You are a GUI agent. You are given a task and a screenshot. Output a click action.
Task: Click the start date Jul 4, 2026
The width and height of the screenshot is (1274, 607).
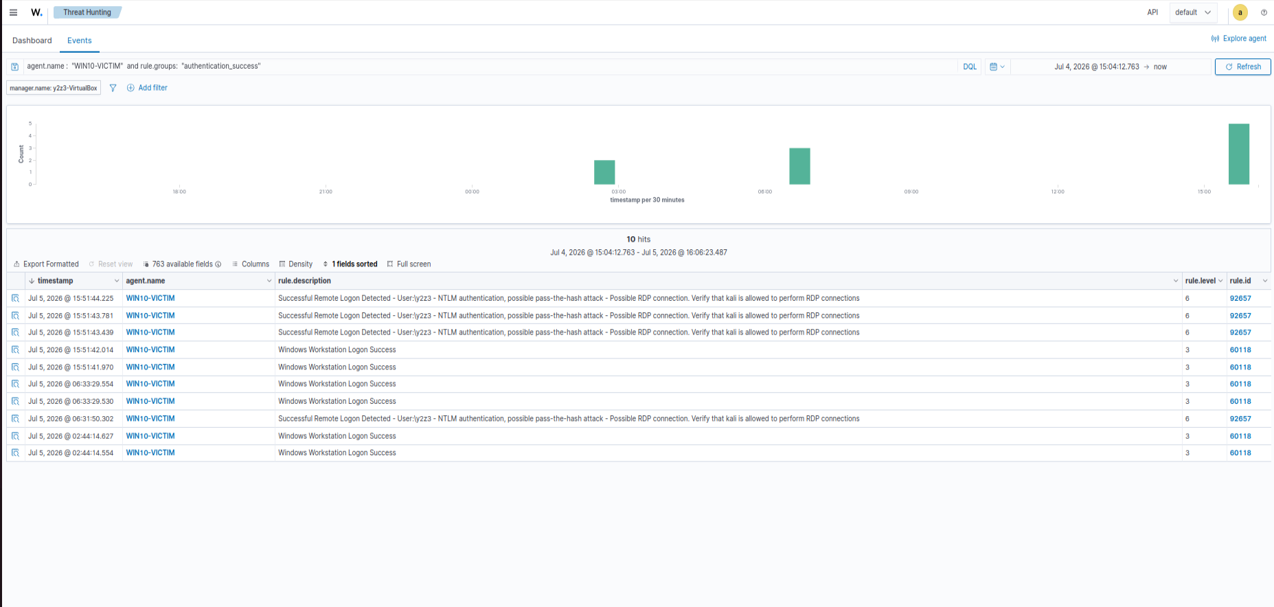1097,67
